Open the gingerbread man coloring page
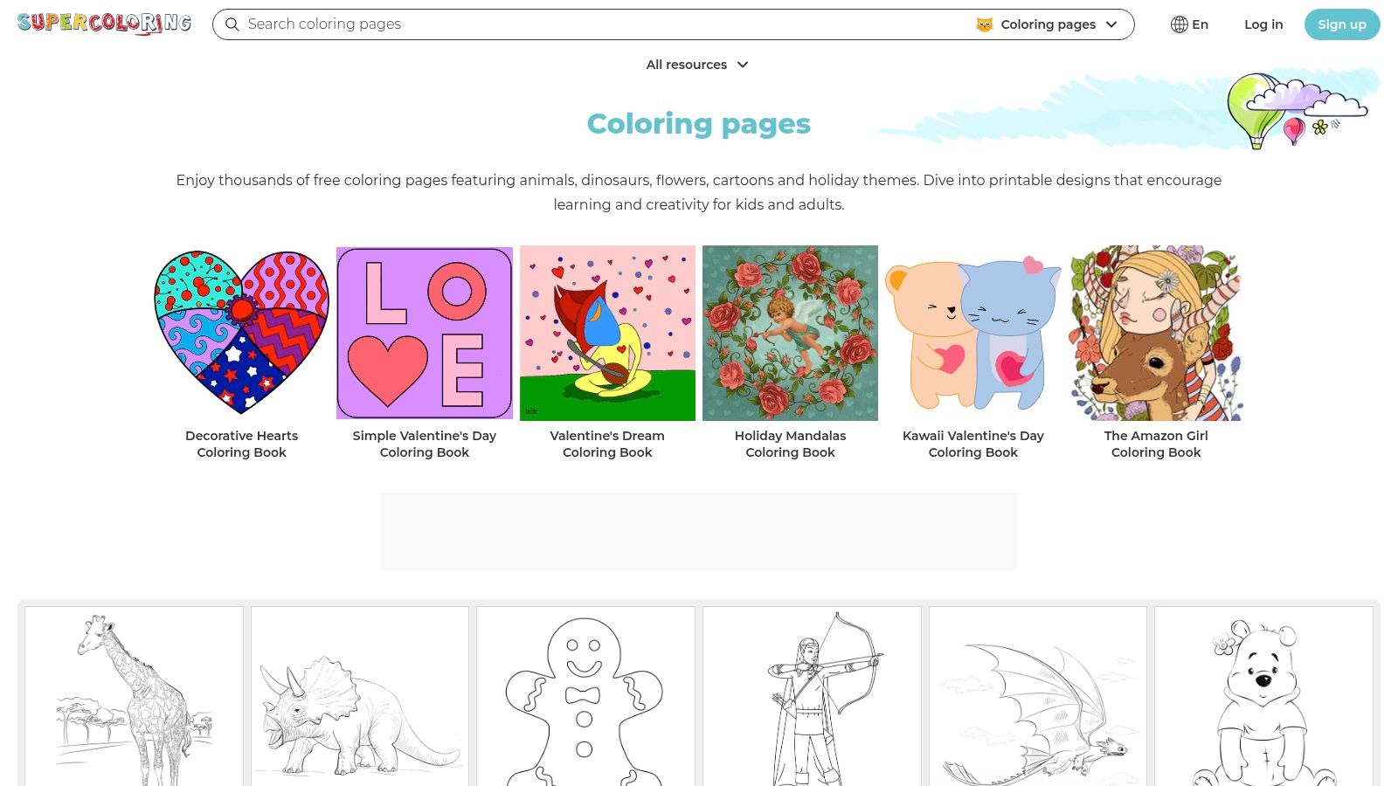1398x786 pixels. (x=585, y=699)
